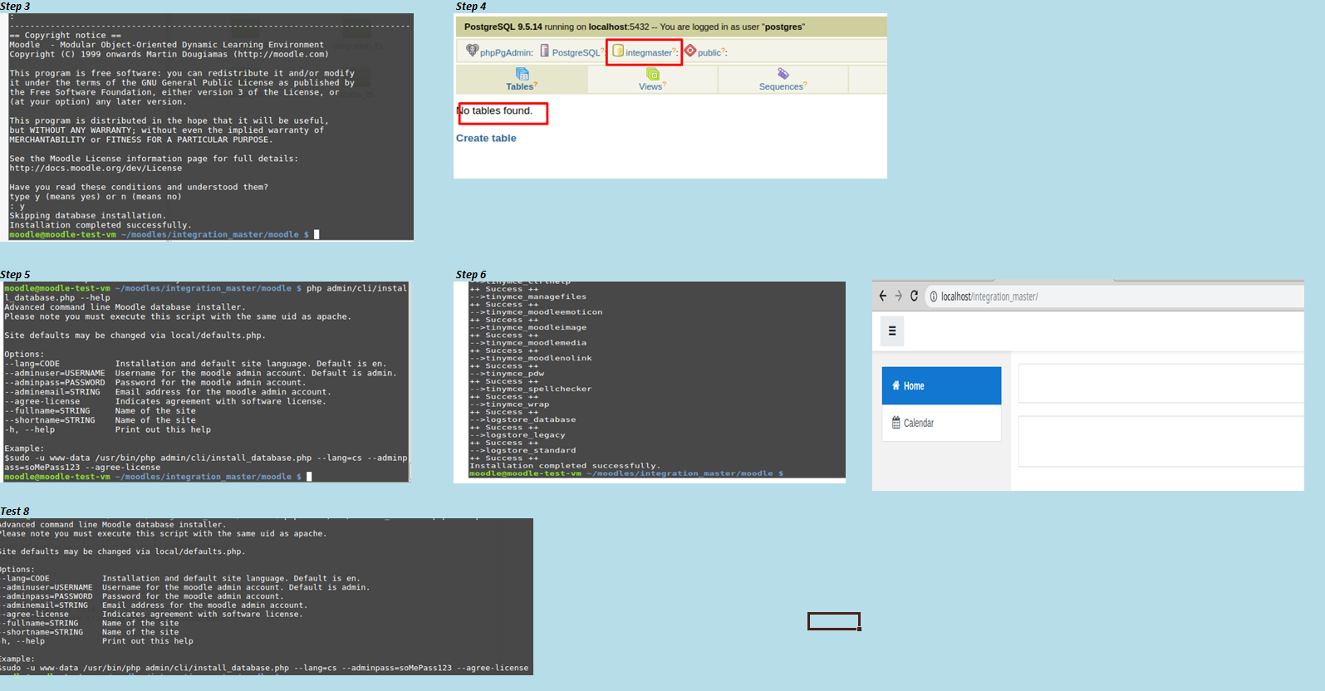This screenshot has height=691, width=1325.
Task: Switch to the Views tab
Action: tap(652, 80)
